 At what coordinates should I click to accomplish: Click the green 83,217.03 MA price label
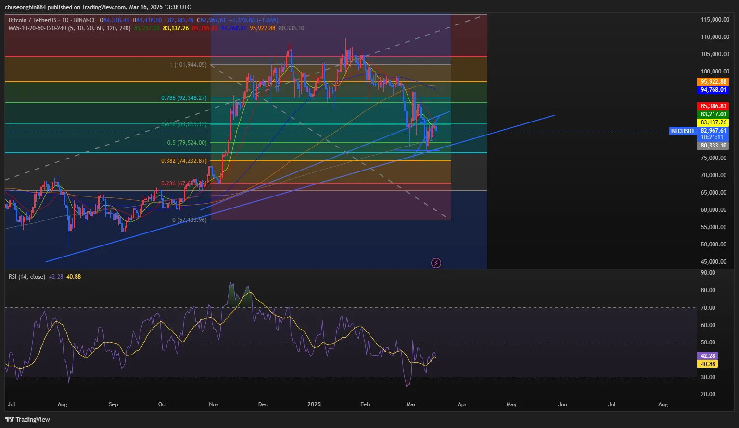click(713, 114)
